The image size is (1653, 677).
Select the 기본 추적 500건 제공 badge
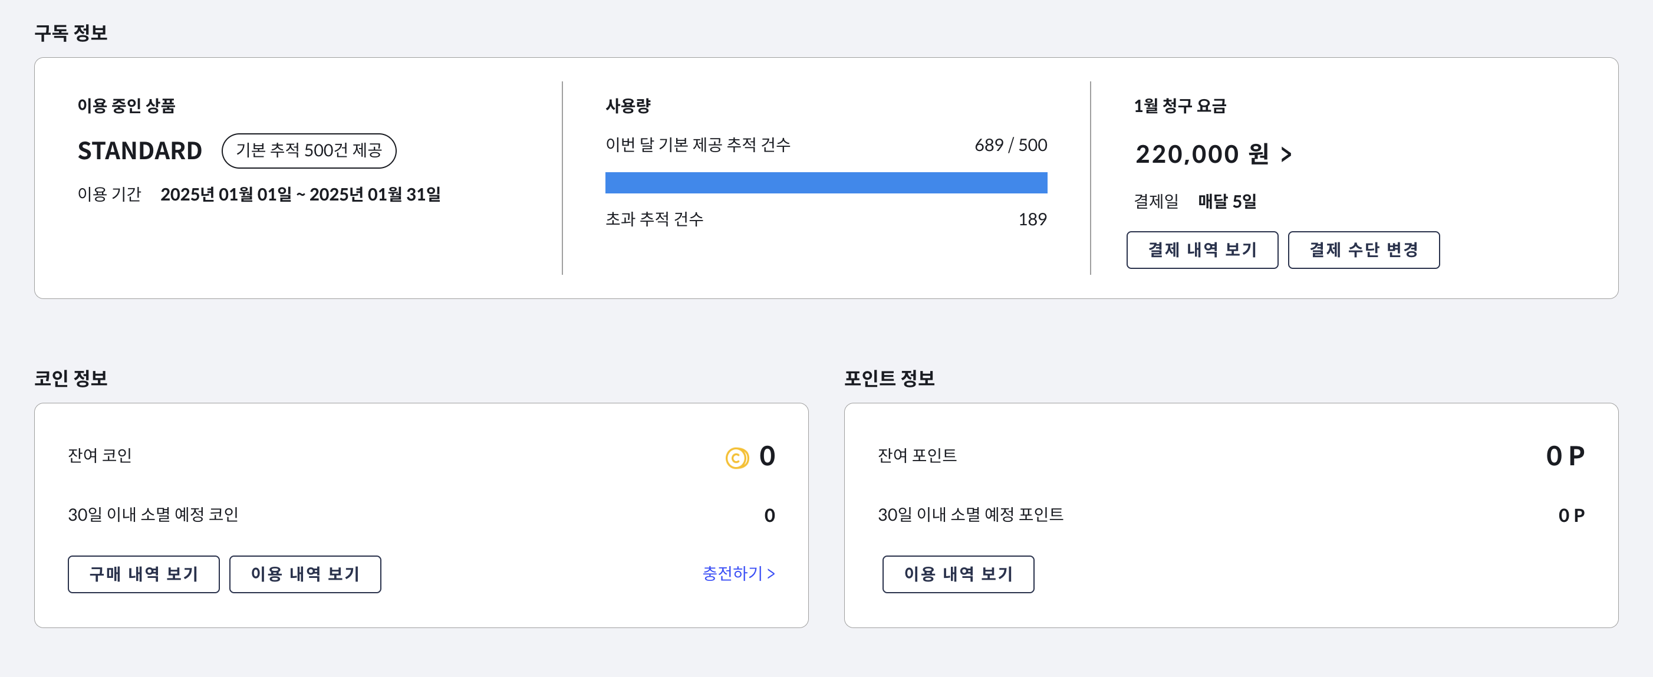pyautogui.click(x=310, y=151)
